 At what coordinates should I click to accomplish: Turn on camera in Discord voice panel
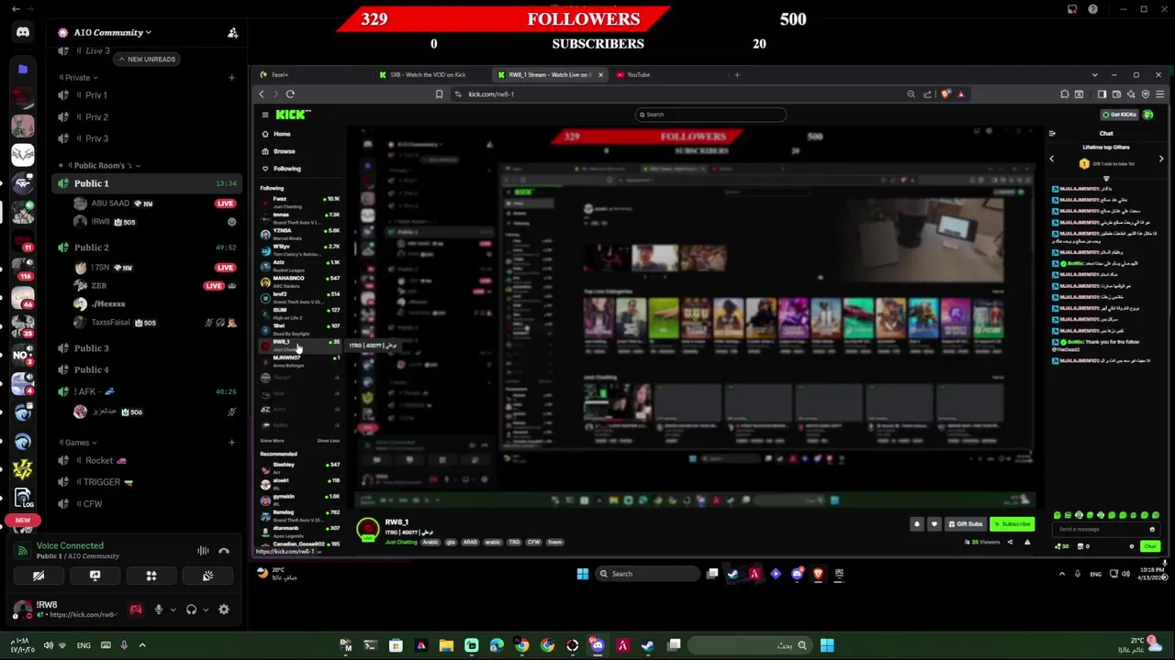39,576
